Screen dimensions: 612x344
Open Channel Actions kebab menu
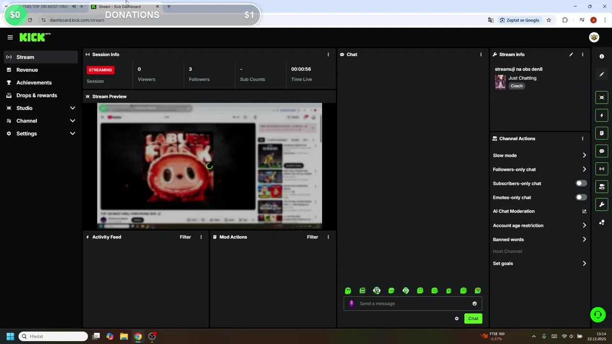582,139
